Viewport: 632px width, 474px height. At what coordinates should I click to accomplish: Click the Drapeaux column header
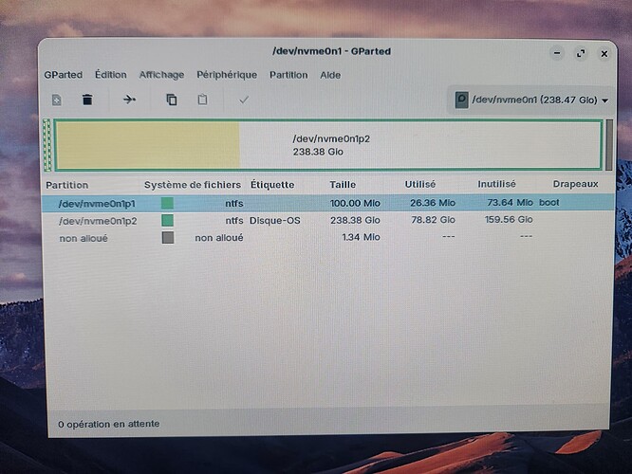(576, 184)
